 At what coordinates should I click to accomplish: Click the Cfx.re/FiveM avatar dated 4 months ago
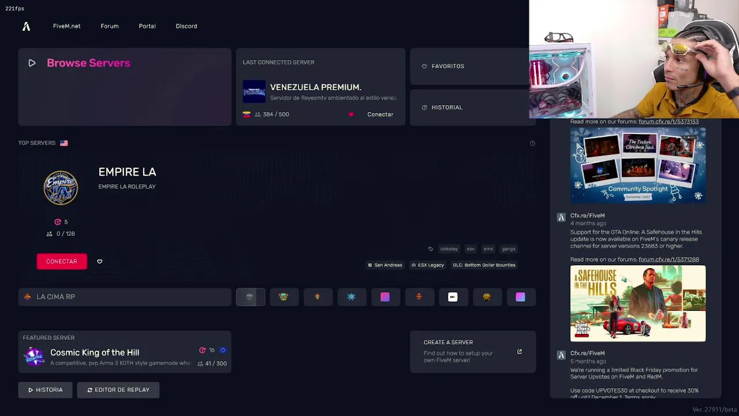point(561,218)
